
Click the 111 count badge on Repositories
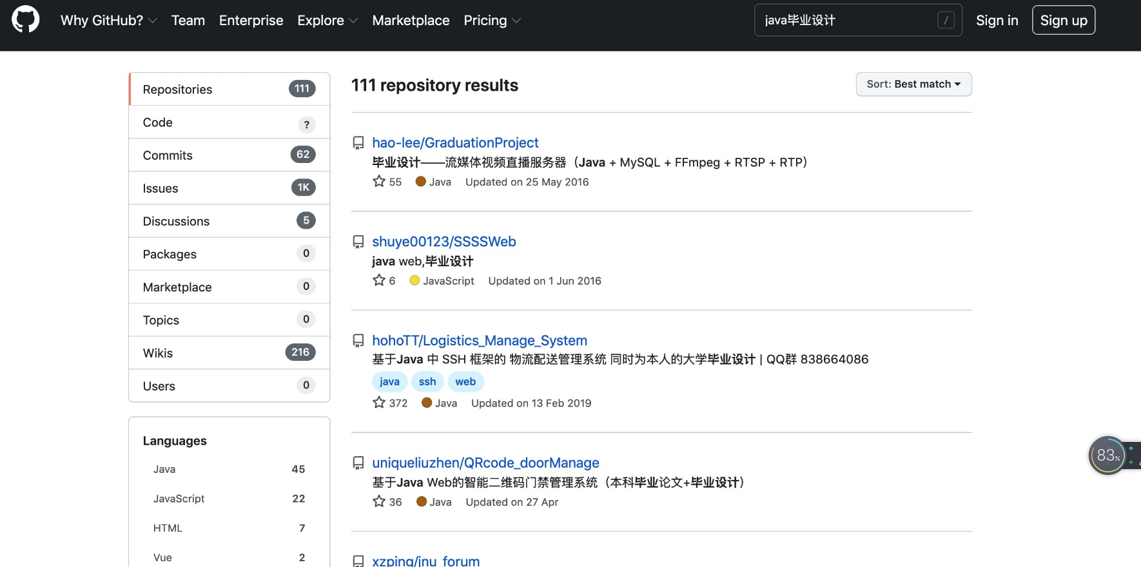pyautogui.click(x=302, y=89)
